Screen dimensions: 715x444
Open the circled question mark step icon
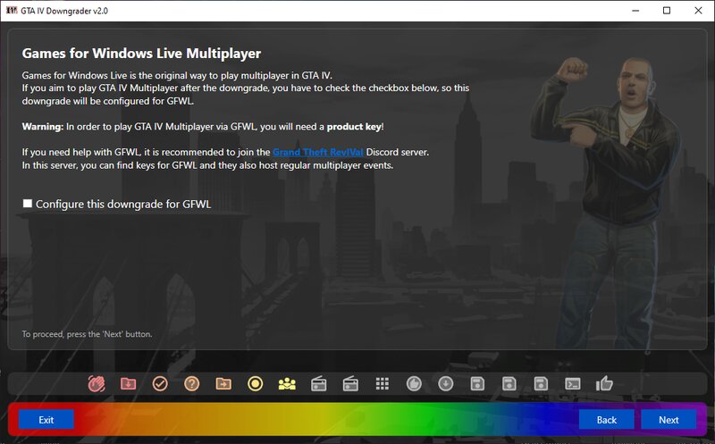point(191,384)
